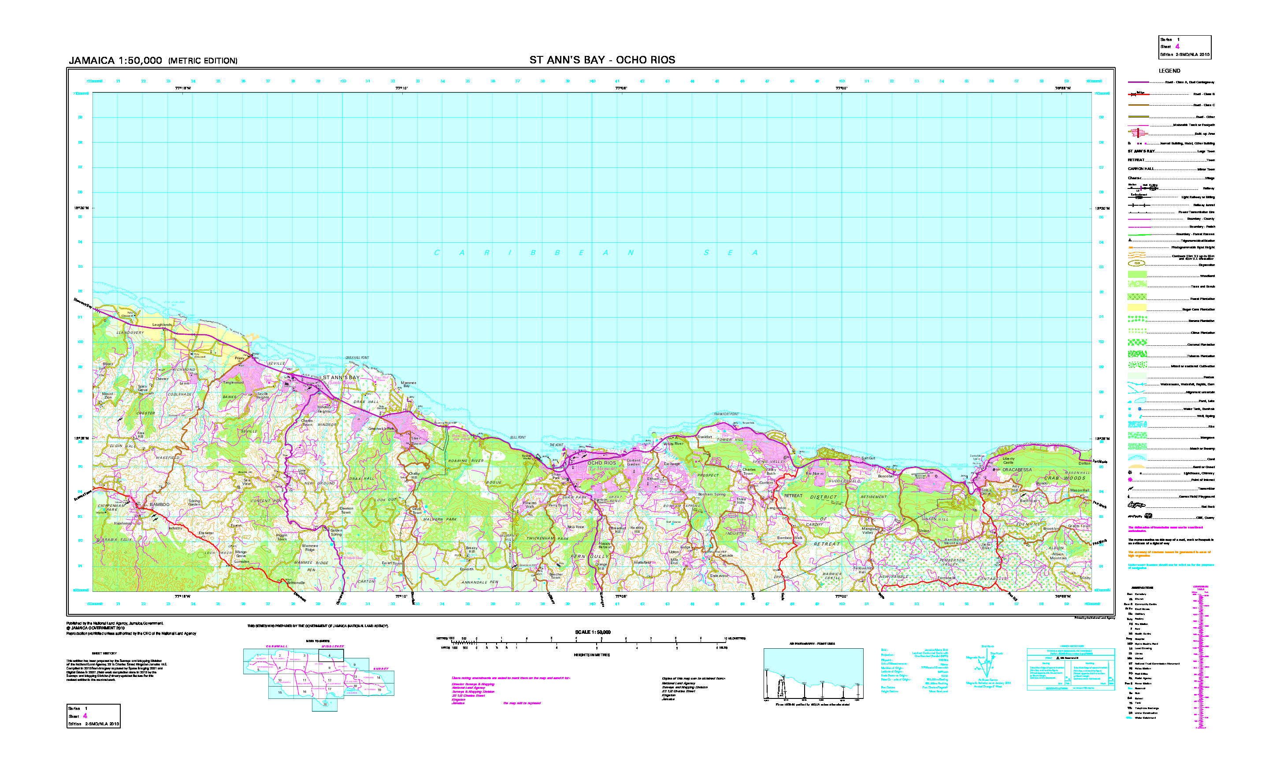1269x761 pixels.
Task: Click the Sand or Gravel tan swatch
Action: (x=1137, y=467)
